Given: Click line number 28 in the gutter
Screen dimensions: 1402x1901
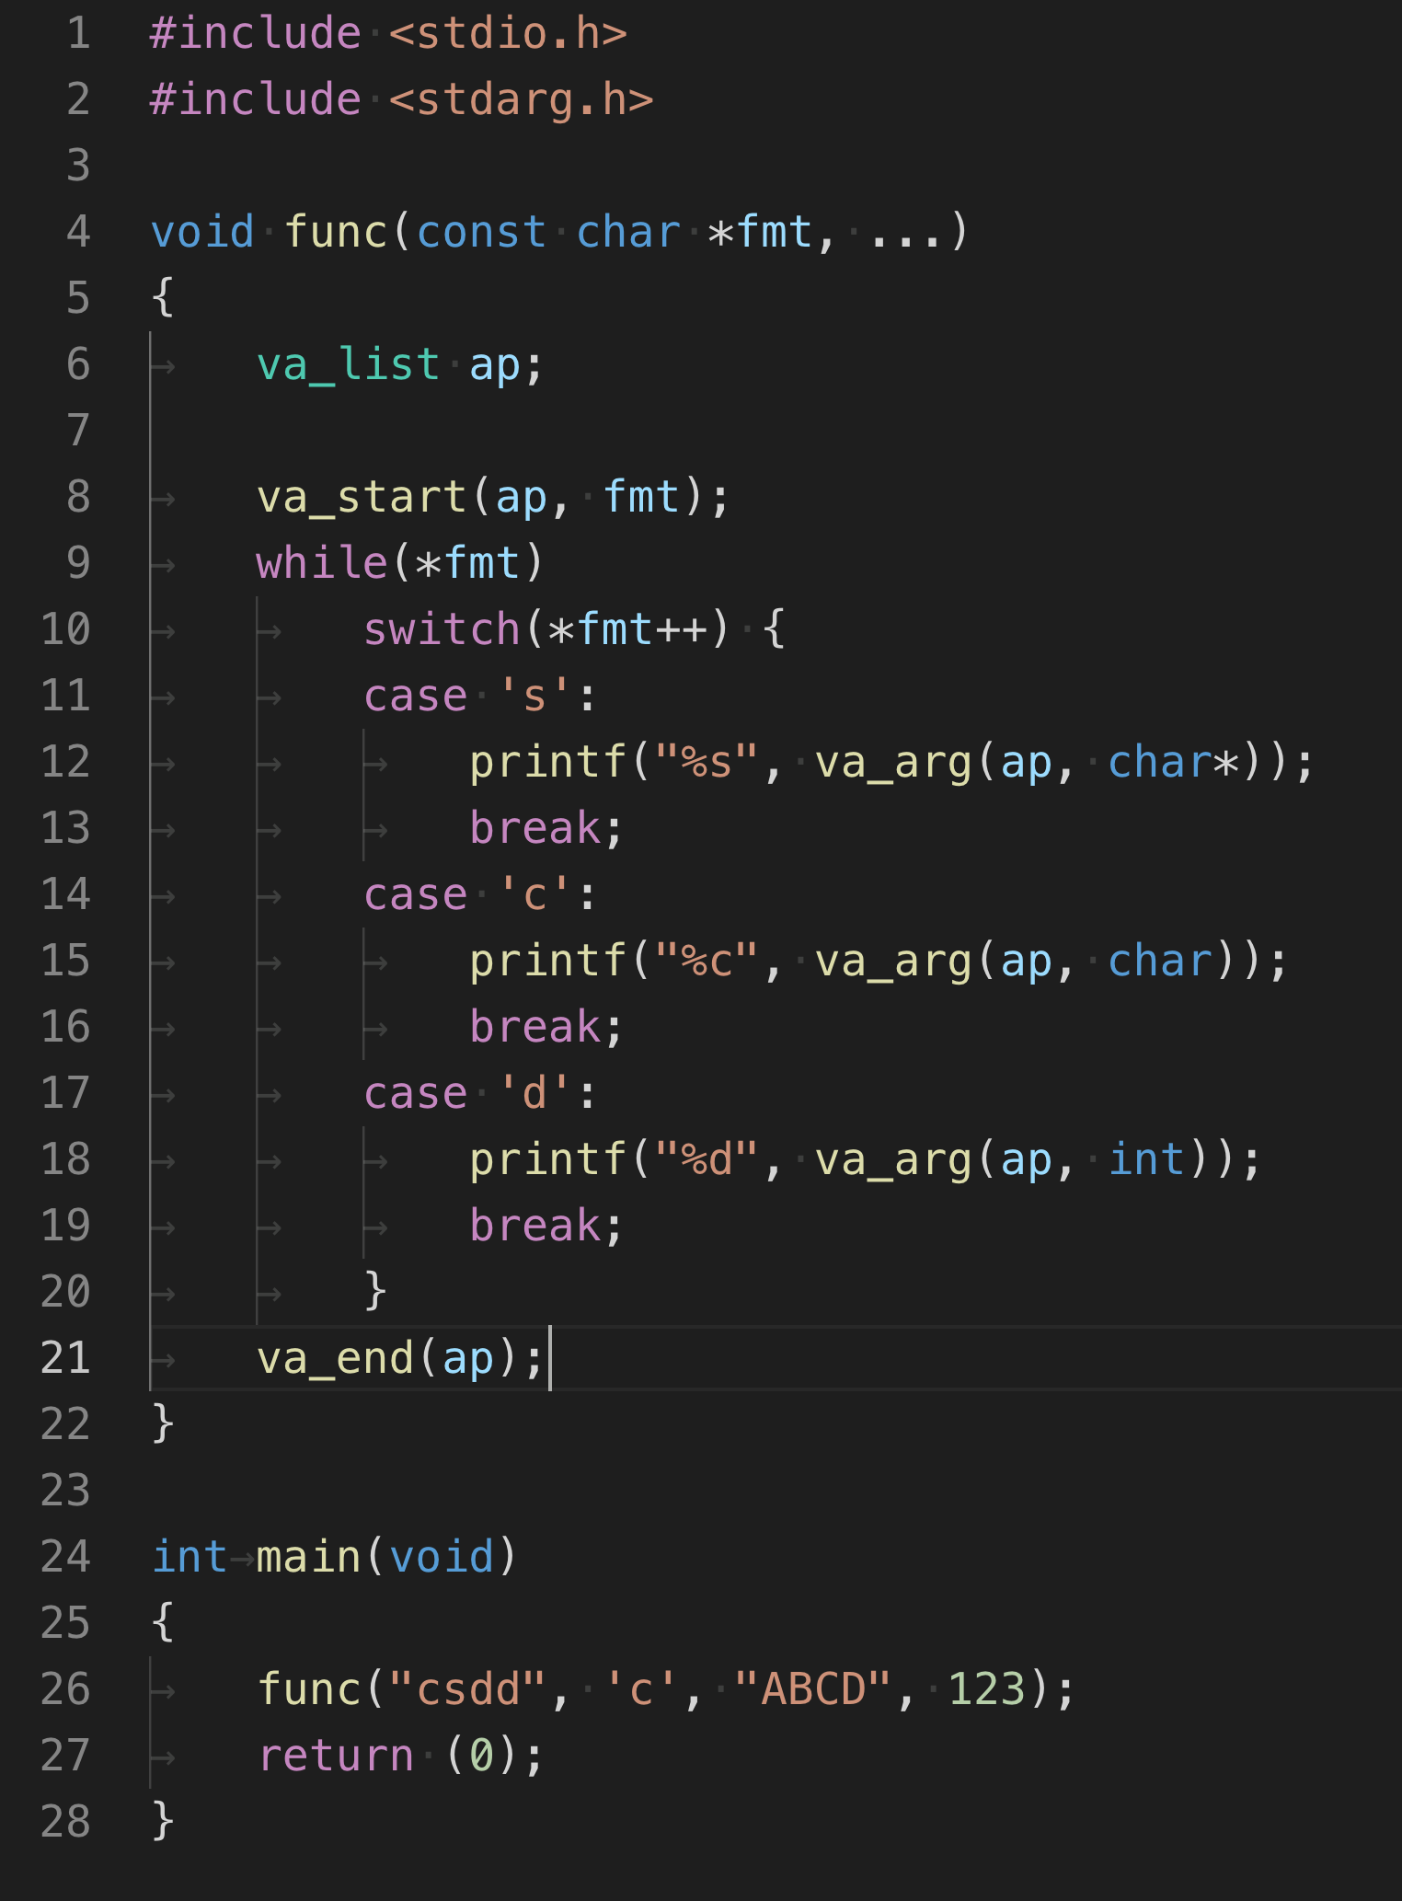Looking at the screenshot, I should pyautogui.click(x=65, y=1823).
